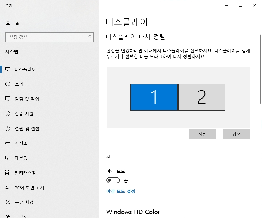Select 저장소 in the sidebar
Screen dimensions: 262x218
[x=49, y=143]
